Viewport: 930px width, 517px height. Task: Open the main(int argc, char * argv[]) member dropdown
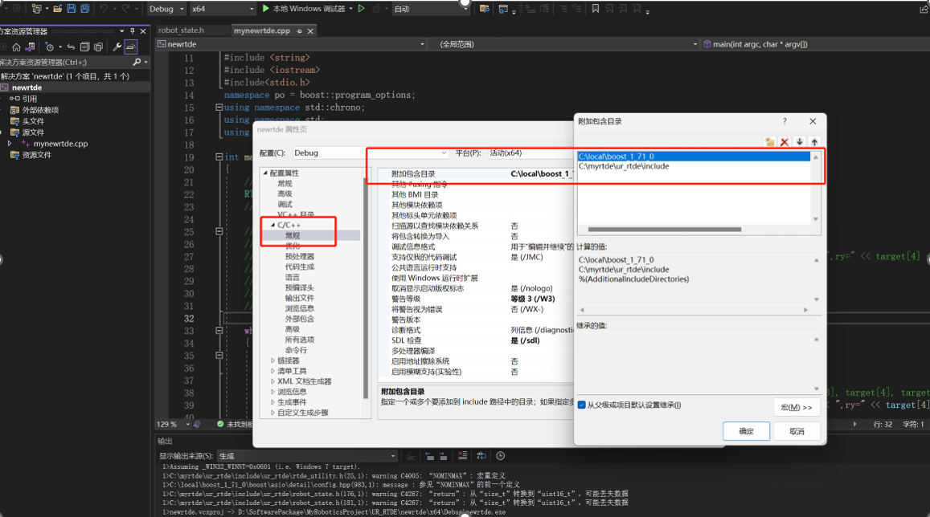coord(815,44)
